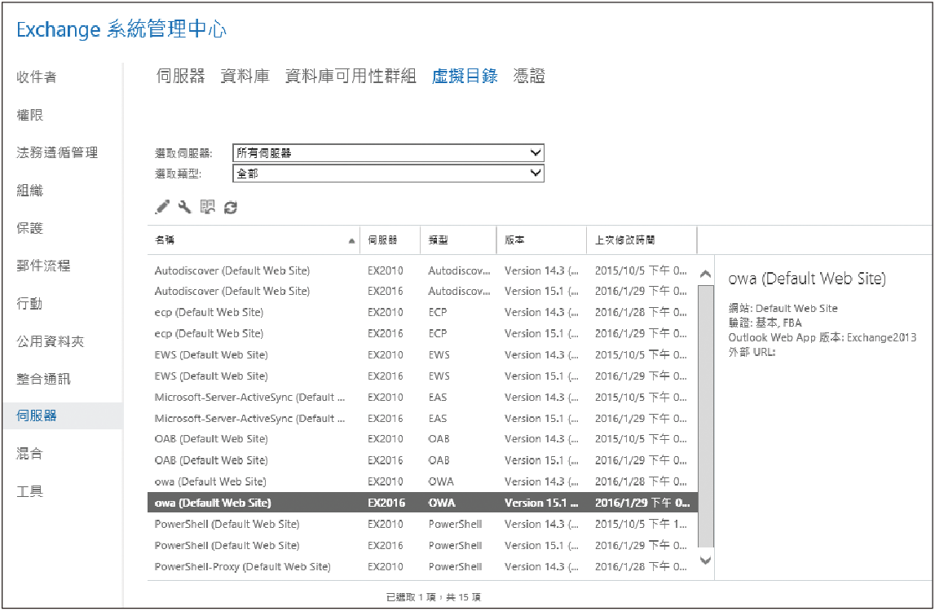Select OAB row for EX2016

coord(422,460)
